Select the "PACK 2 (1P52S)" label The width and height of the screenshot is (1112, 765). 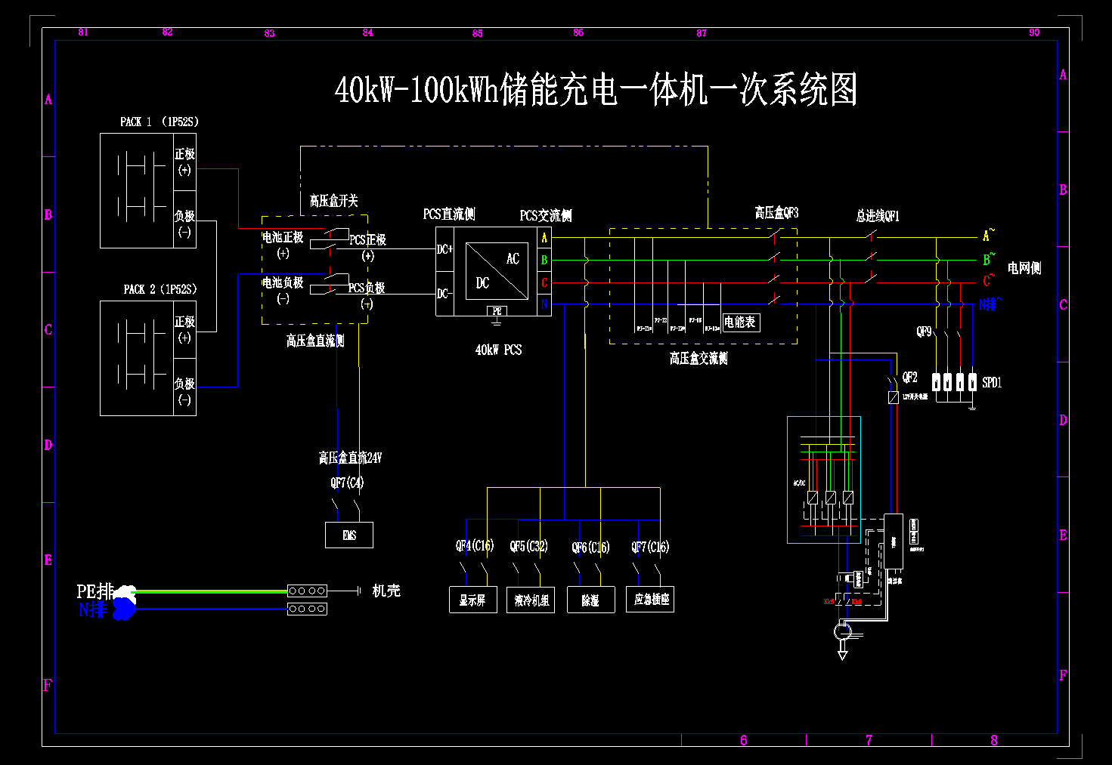point(160,289)
